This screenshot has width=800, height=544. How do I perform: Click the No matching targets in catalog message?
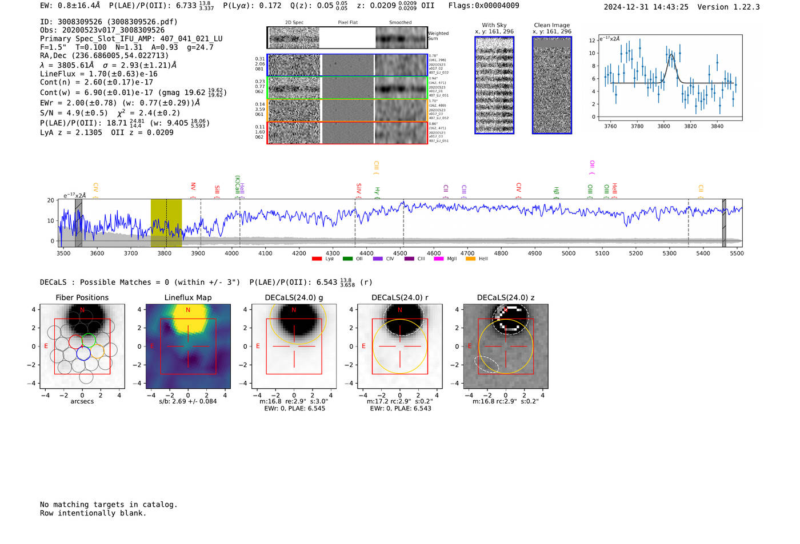pyautogui.click(x=109, y=505)
